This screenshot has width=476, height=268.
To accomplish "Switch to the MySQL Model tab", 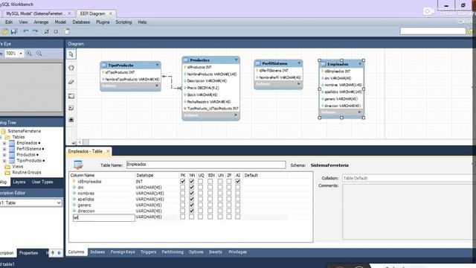I will 35,13.
